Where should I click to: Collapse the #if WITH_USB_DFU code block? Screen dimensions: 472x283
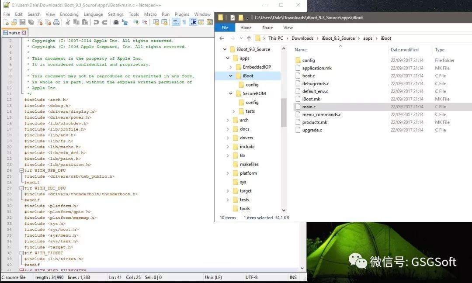click(21, 170)
